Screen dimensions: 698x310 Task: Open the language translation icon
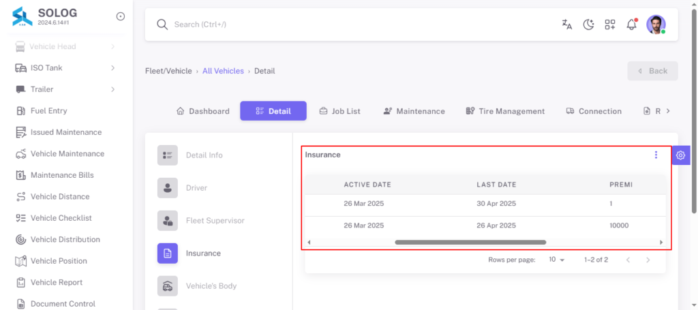(566, 25)
